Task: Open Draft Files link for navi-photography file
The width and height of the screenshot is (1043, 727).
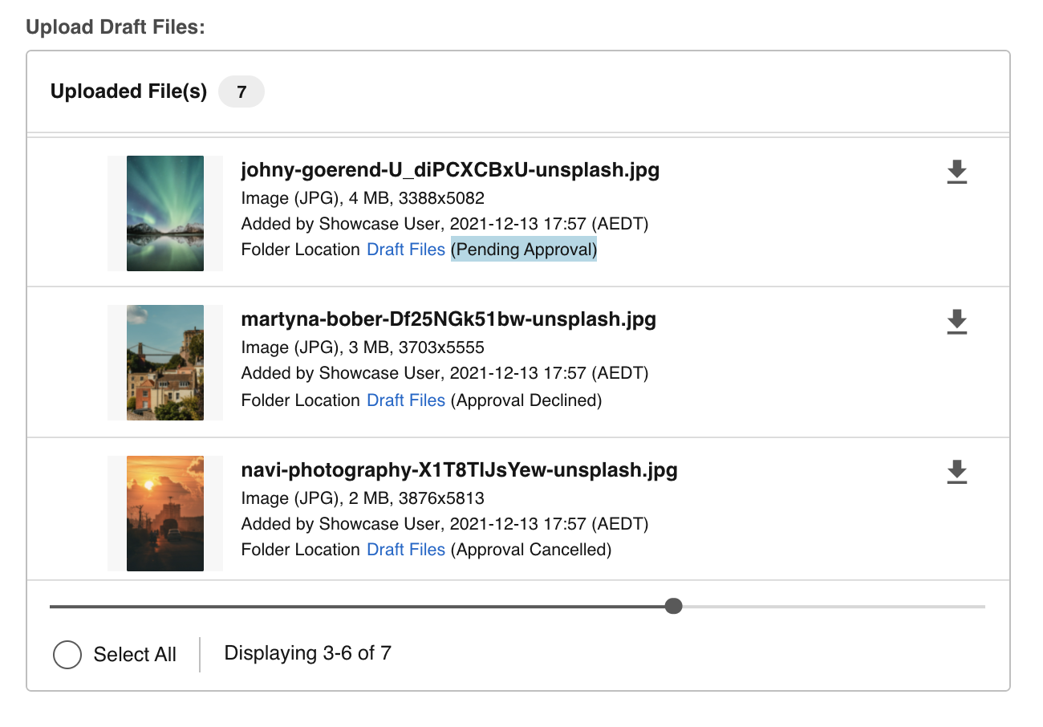Action: pos(405,550)
